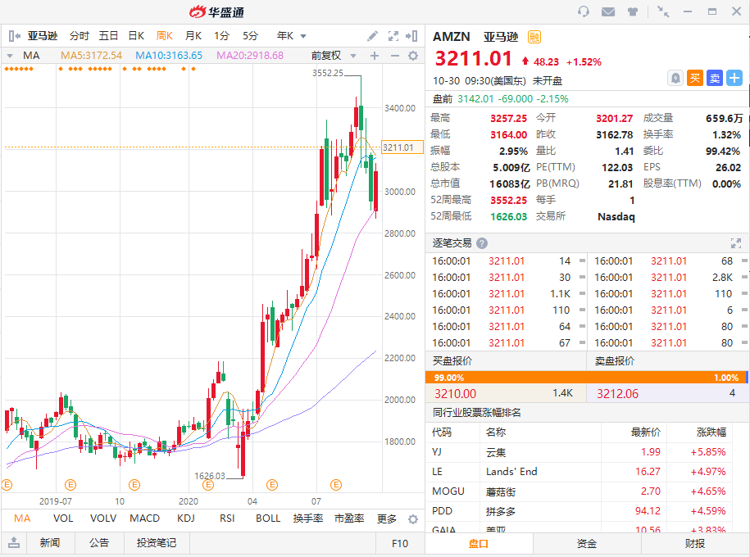This screenshot has height=557, width=750.
Task: Click the margin financing badge icon
Action: coord(534,37)
